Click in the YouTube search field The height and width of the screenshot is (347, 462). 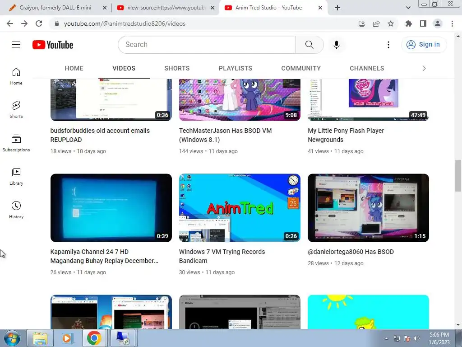[x=206, y=45]
